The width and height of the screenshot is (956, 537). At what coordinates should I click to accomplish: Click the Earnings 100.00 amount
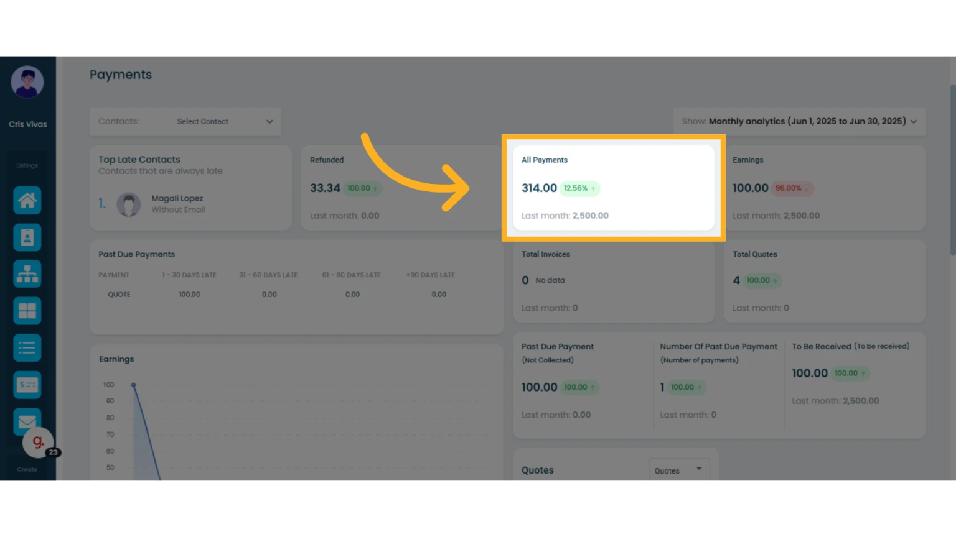pyautogui.click(x=750, y=188)
